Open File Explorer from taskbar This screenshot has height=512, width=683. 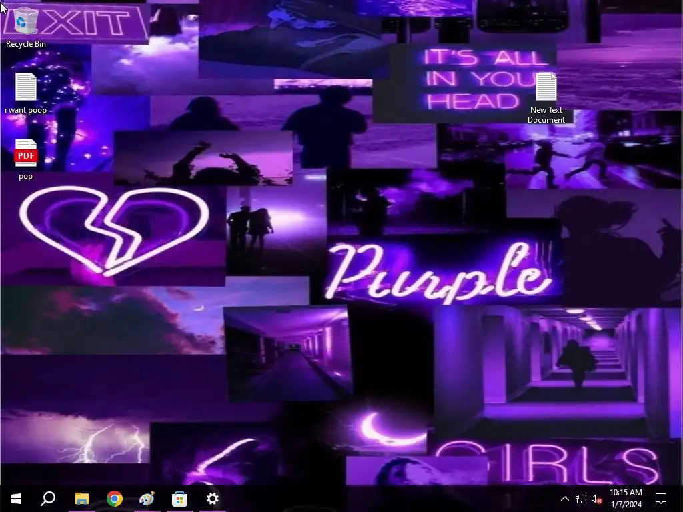(81, 499)
